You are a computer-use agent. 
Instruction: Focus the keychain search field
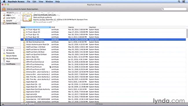(174, 9)
